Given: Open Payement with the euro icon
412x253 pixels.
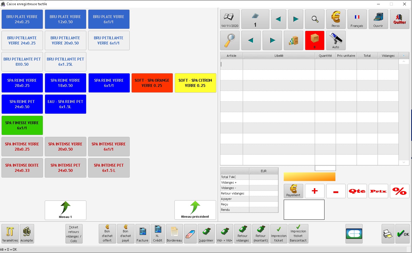Looking at the screenshot, I should pos(293,191).
